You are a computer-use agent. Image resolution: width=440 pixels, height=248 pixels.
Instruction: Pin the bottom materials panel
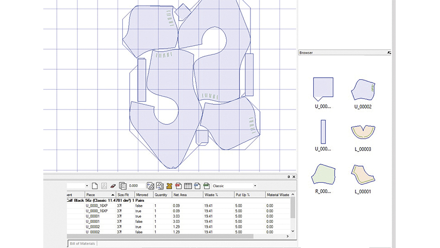[289, 177]
